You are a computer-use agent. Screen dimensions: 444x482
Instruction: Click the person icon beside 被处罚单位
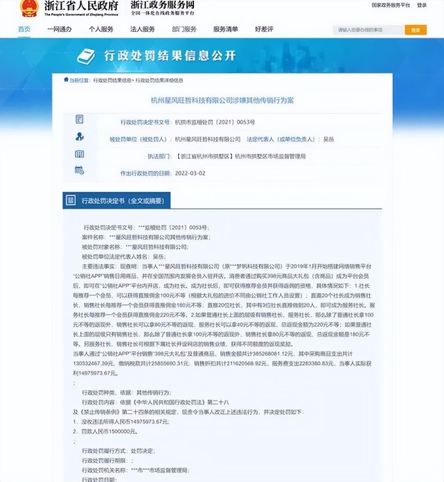click(80, 136)
